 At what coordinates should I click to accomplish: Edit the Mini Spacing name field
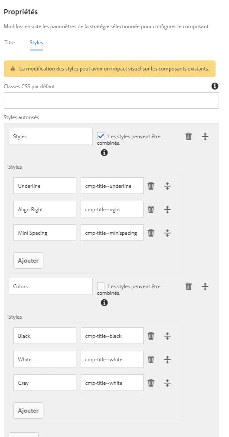pos(45,233)
